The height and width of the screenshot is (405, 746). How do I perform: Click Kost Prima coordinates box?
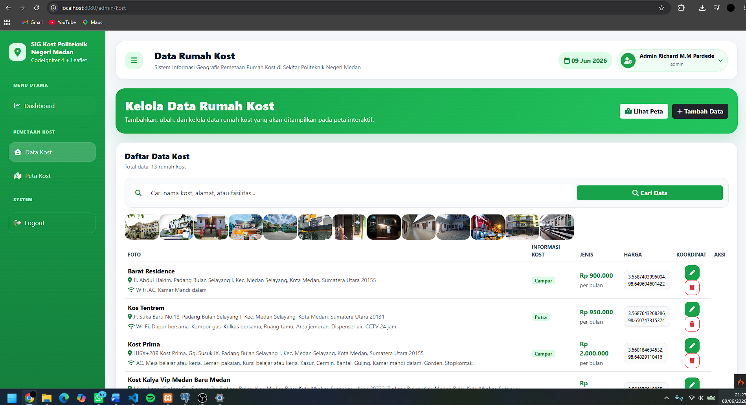645,353
